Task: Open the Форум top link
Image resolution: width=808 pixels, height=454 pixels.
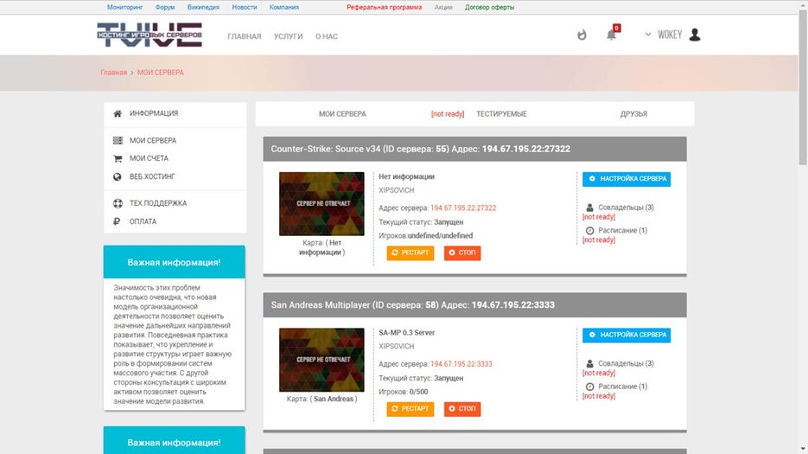Action: coord(165,7)
